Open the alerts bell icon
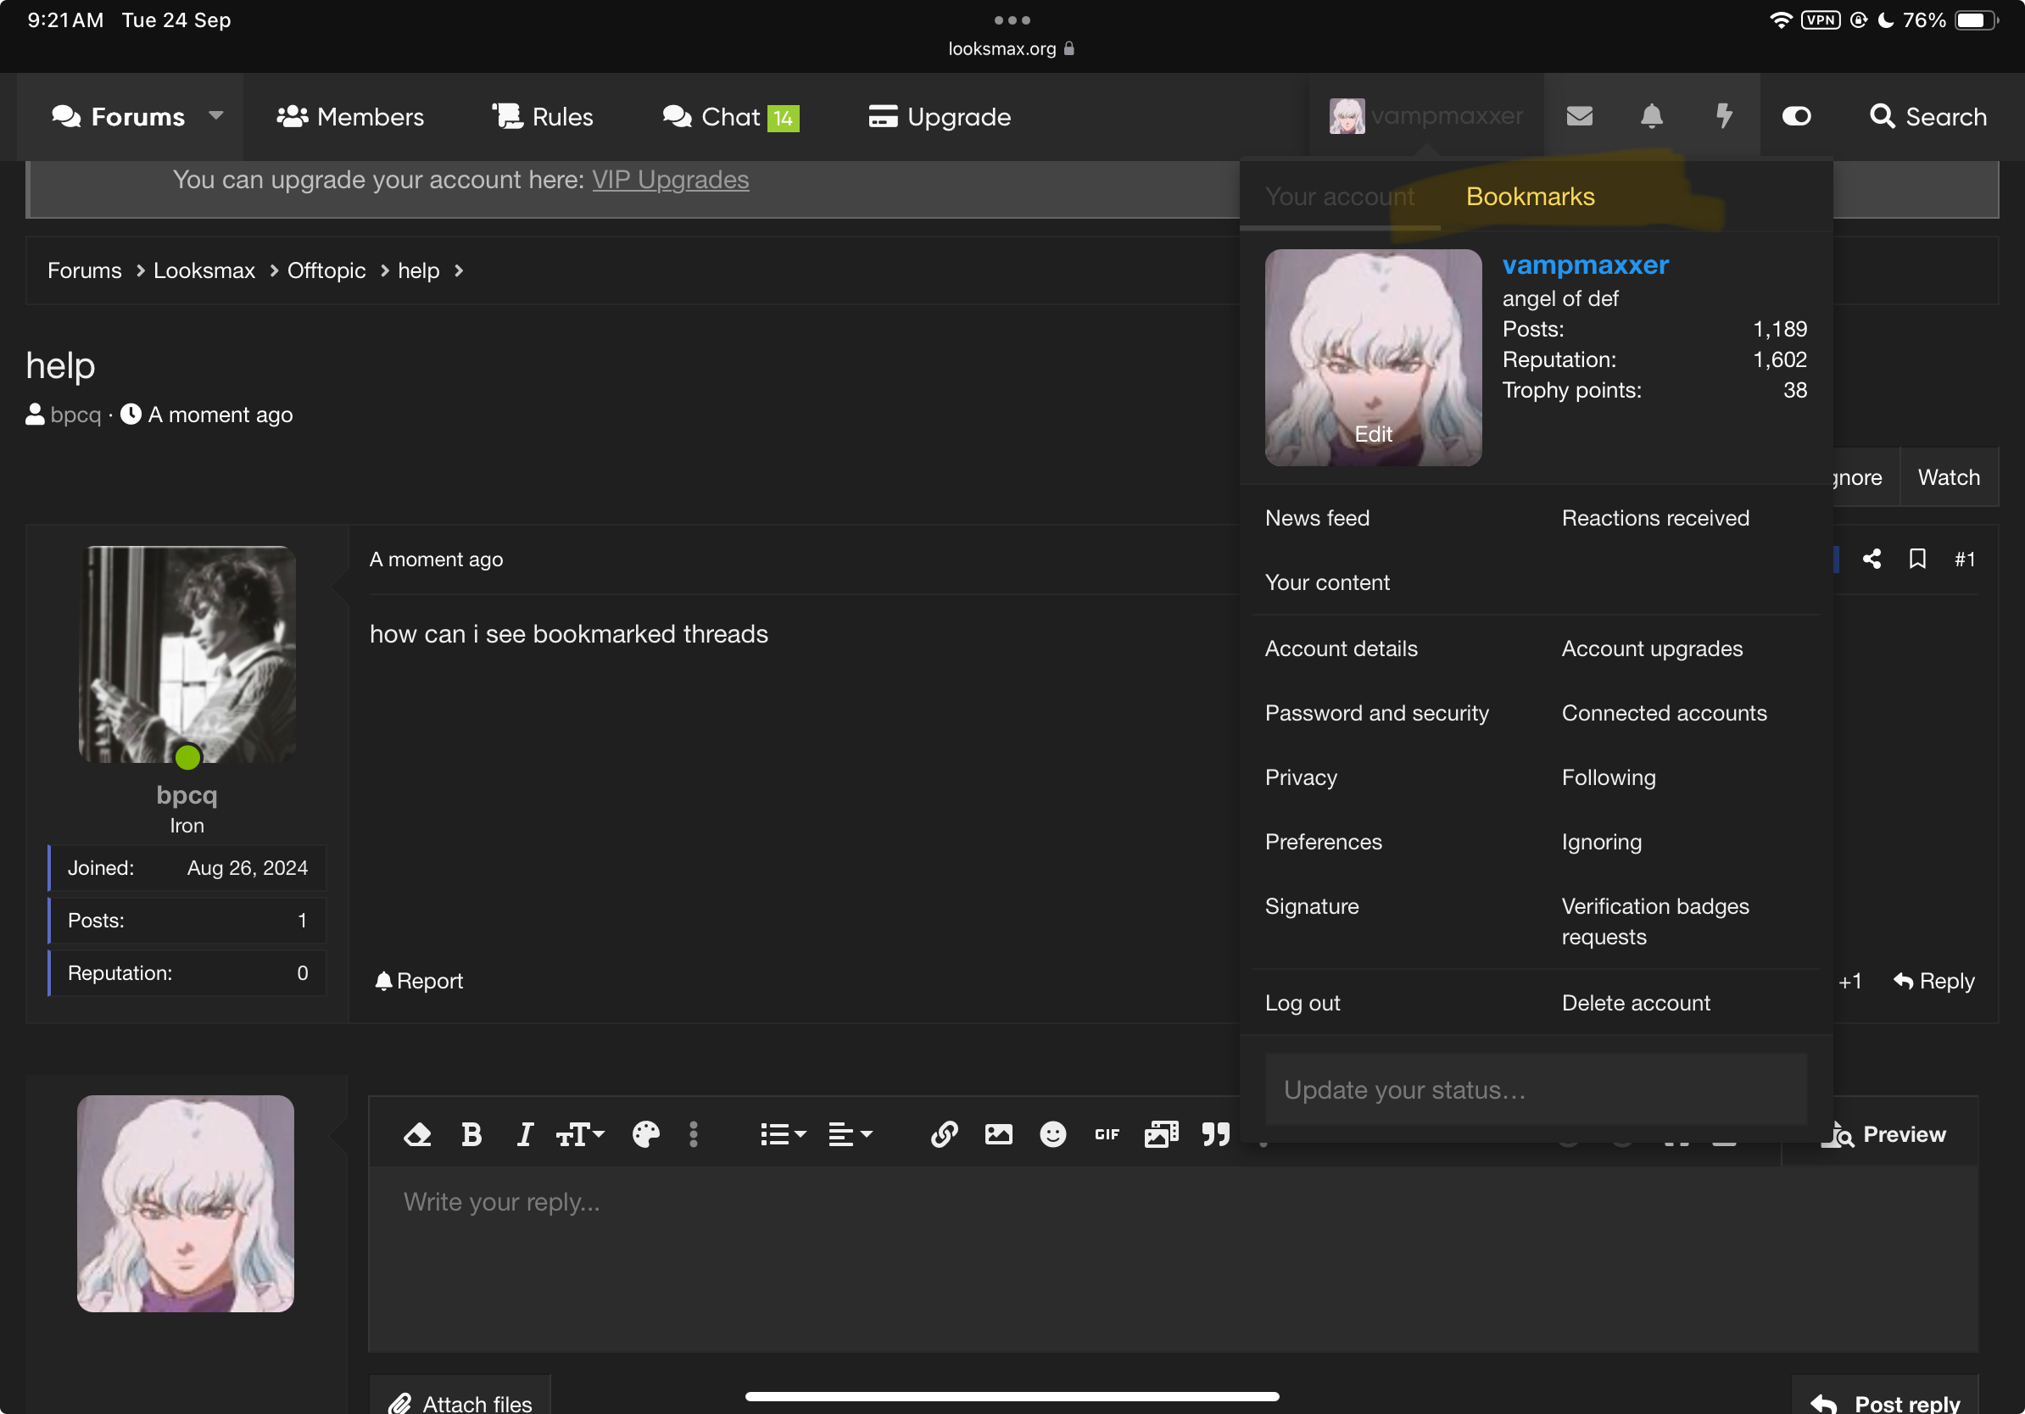 (x=1651, y=116)
